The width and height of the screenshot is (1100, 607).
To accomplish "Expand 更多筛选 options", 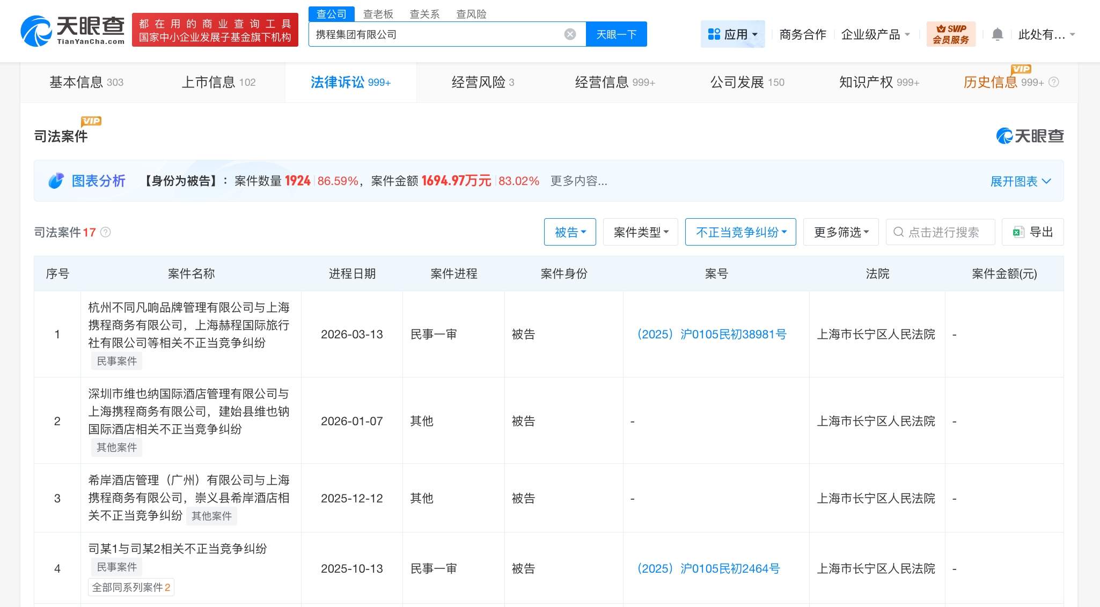I will (x=841, y=232).
